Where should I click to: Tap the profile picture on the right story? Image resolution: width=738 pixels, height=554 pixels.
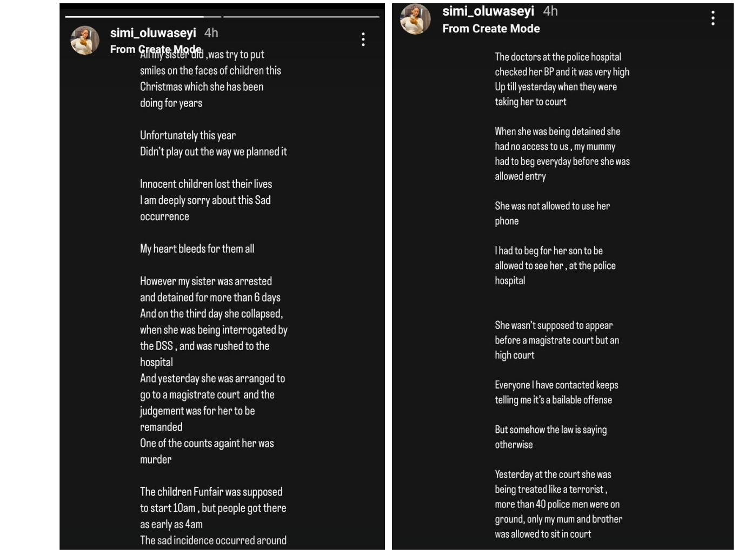tap(415, 19)
